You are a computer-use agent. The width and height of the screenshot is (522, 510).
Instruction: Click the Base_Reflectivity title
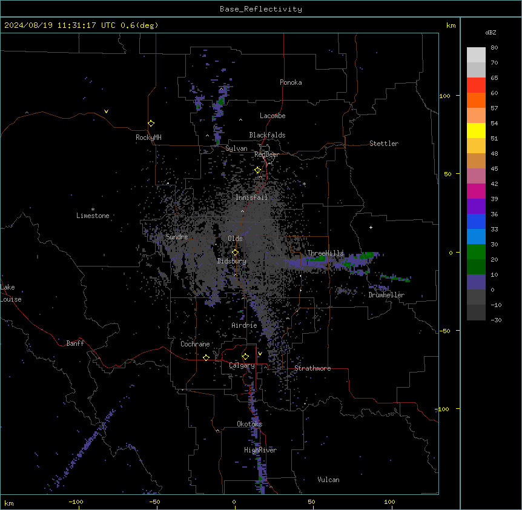[261, 9]
